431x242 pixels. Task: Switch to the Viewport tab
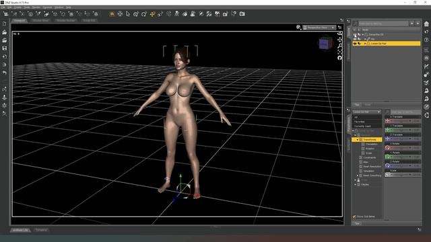click(20, 21)
